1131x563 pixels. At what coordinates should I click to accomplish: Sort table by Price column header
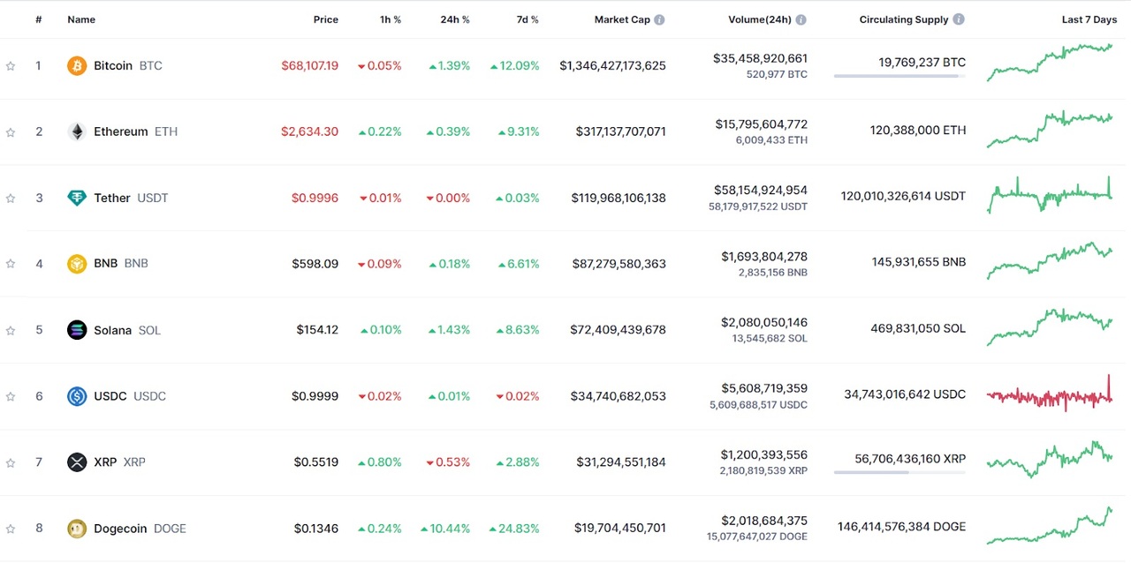pos(325,19)
